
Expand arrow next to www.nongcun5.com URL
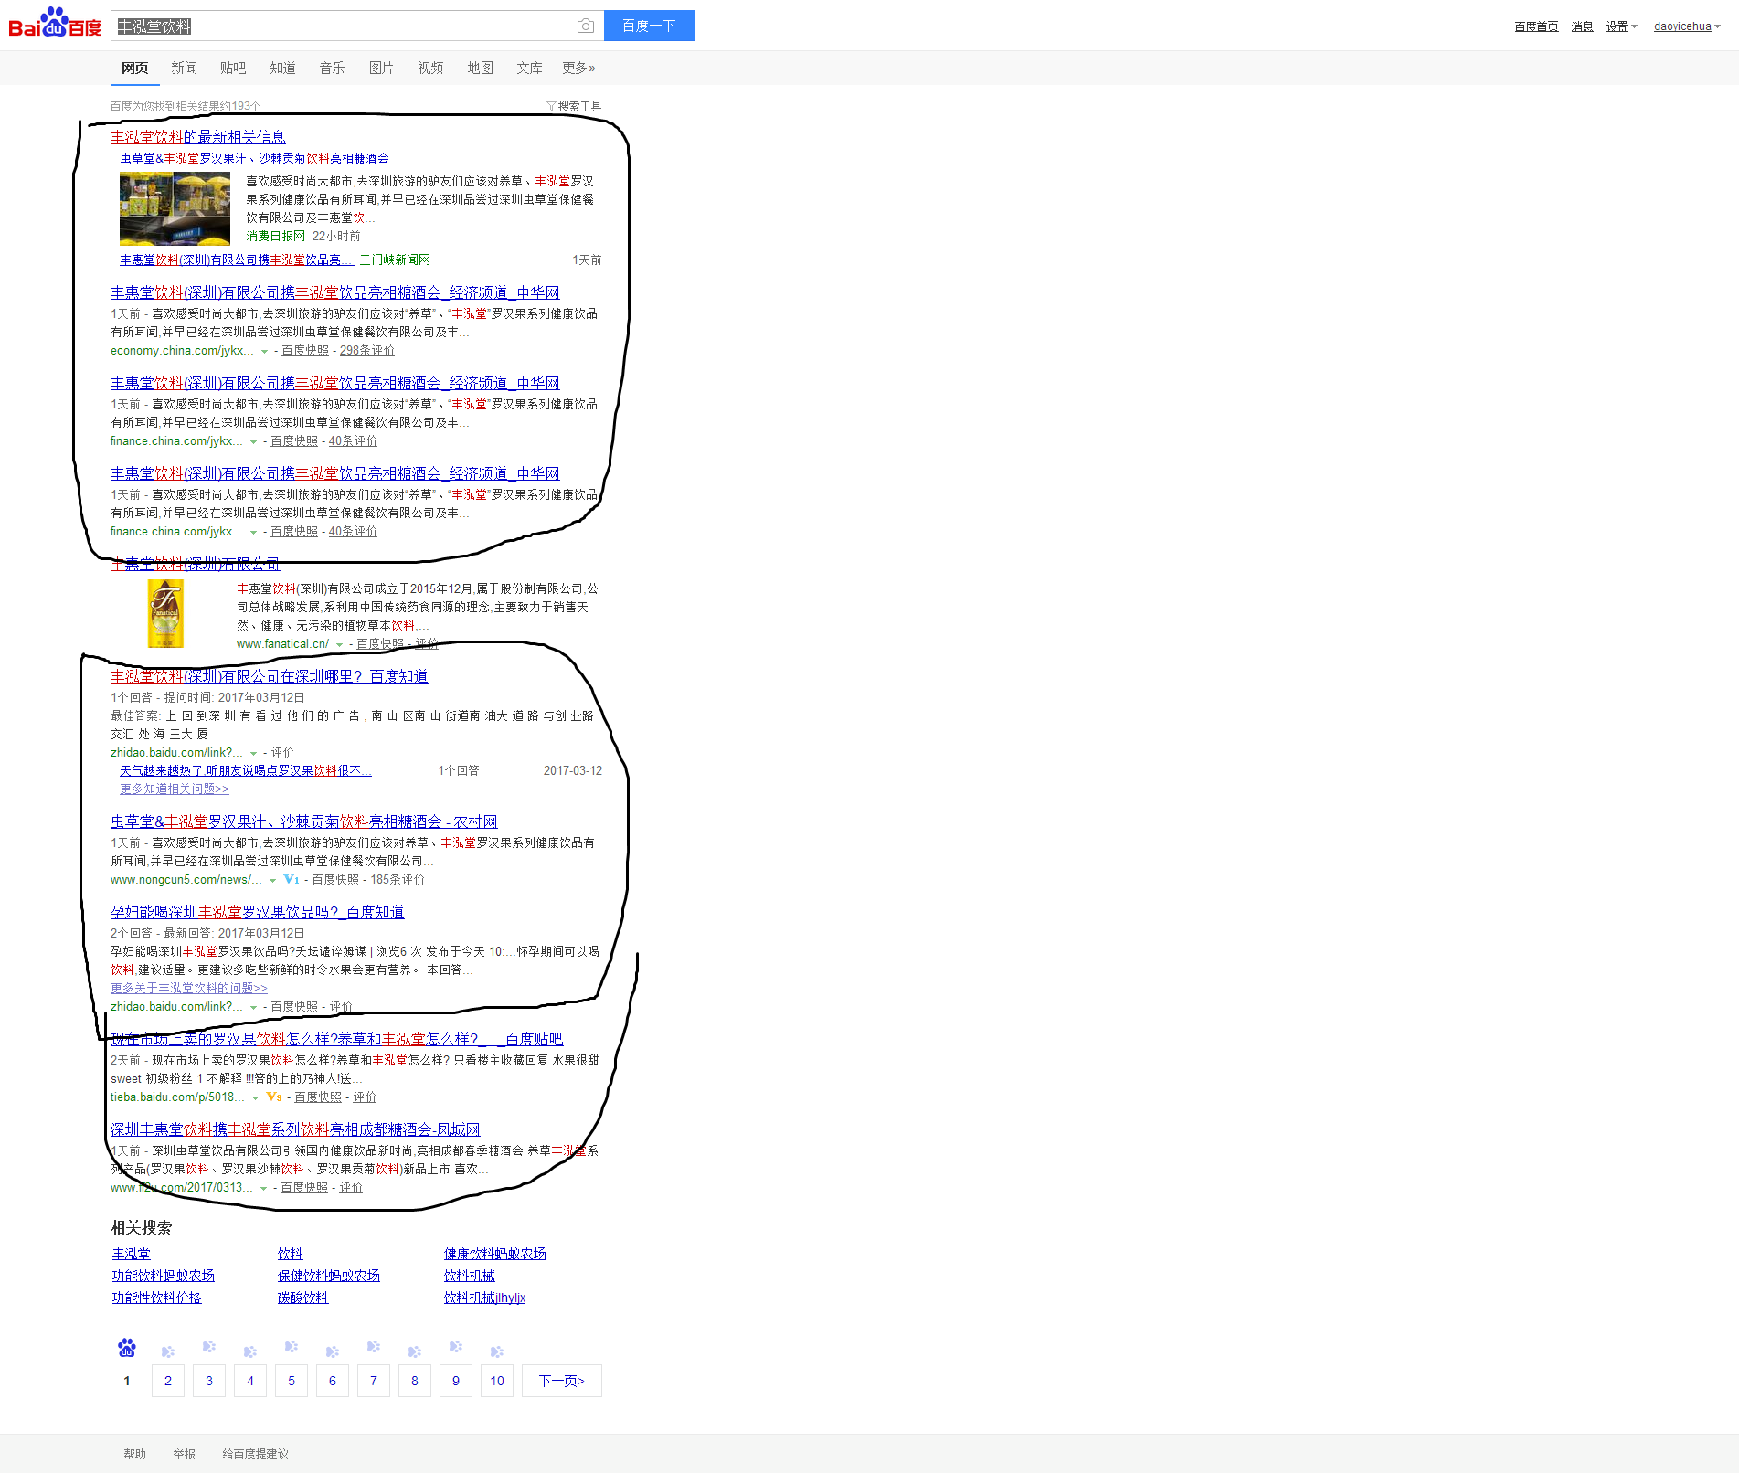coord(272,880)
